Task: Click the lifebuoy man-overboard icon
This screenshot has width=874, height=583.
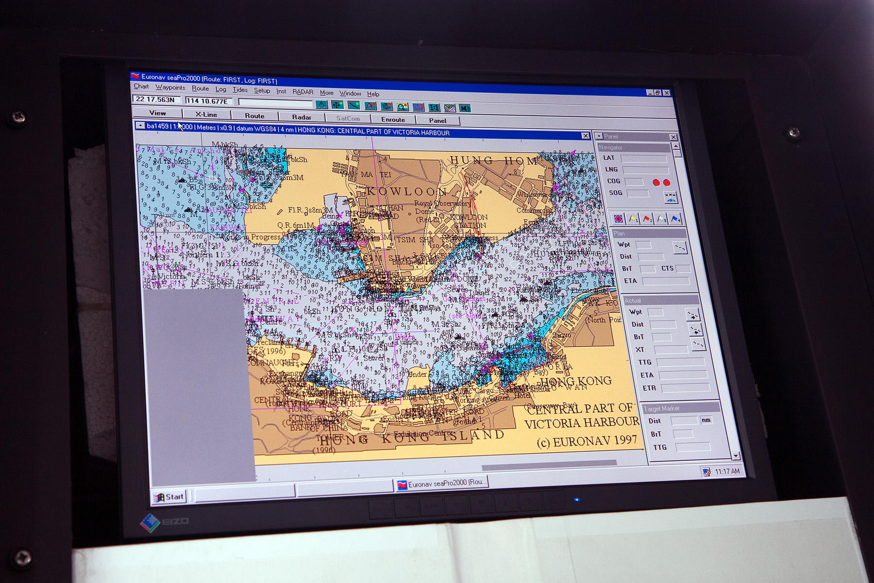Action: click(x=618, y=219)
